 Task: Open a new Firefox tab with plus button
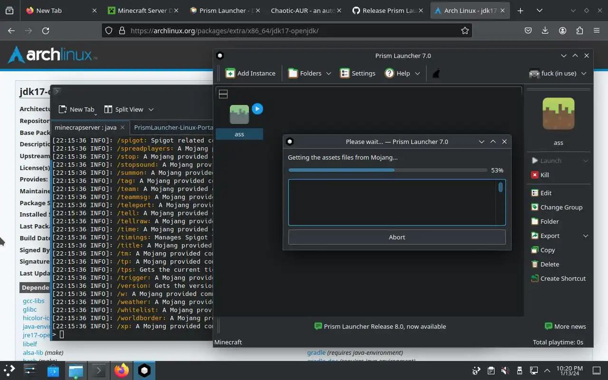(521, 10)
